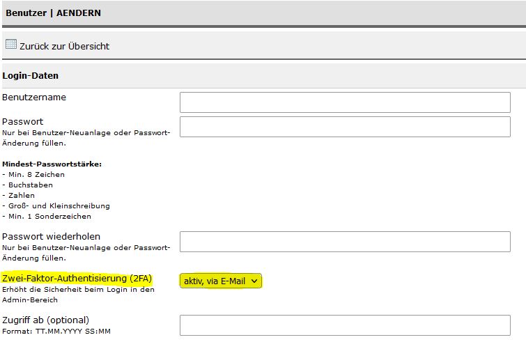Click the 'Benutzer | AENDERN' page title
This screenshot has width=526, height=342.
pyautogui.click(x=53, y=13)
